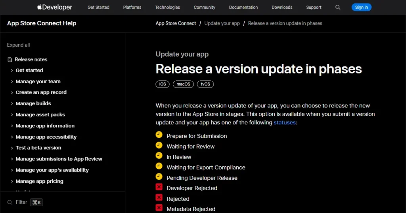
Task: Open the Test a beta version label
Action: (x=38, y=148)
